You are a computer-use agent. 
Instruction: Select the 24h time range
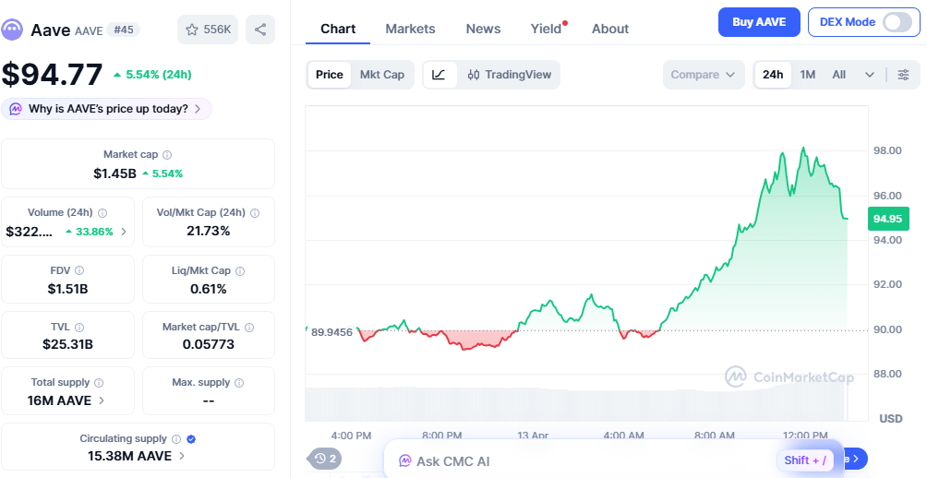click(x=773, y=75)
